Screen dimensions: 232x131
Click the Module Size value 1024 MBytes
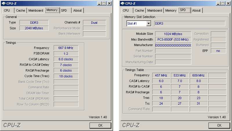[173, 34]
